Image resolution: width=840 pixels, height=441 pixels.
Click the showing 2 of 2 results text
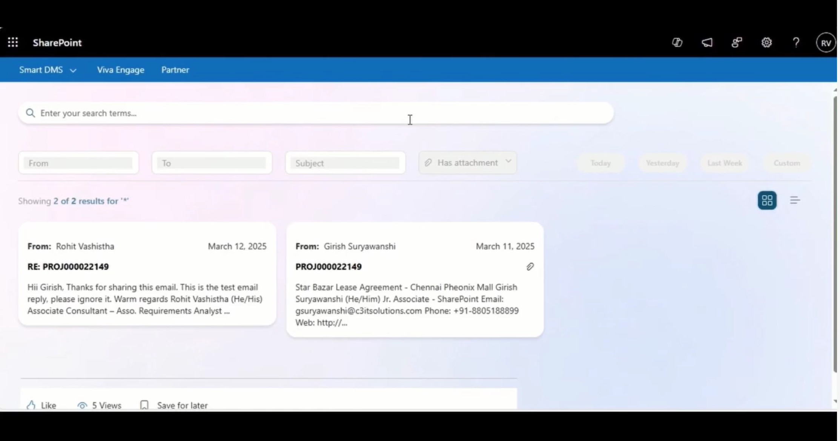point(74,201)
